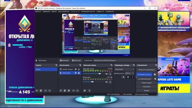
Task: Open Фильтры for the selected source
Action: tap(76, 61)
